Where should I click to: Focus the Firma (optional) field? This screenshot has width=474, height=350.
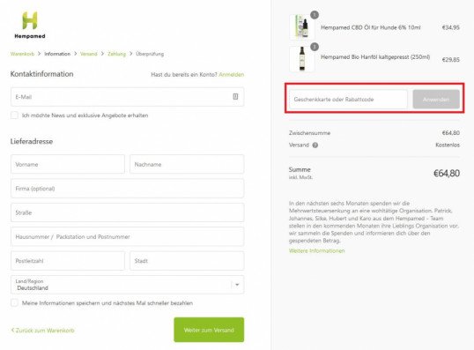coord(127,189)
